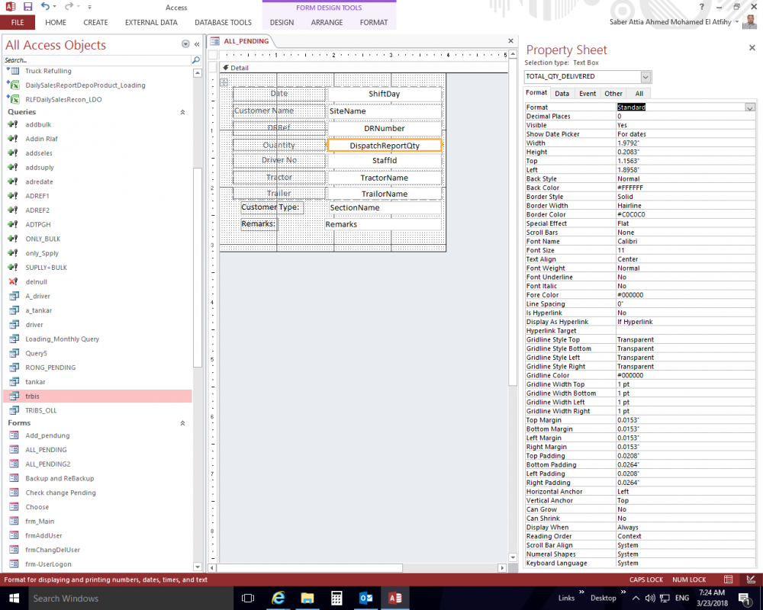Click the DailySalesReportDepoProduct_Loading Excel link icon
The height and width of the screenshot is (610, 763).
coord(13,85)
